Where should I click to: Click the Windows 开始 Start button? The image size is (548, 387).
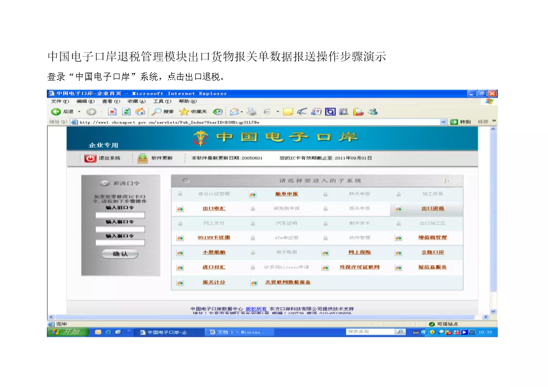[x=67, y=332]
